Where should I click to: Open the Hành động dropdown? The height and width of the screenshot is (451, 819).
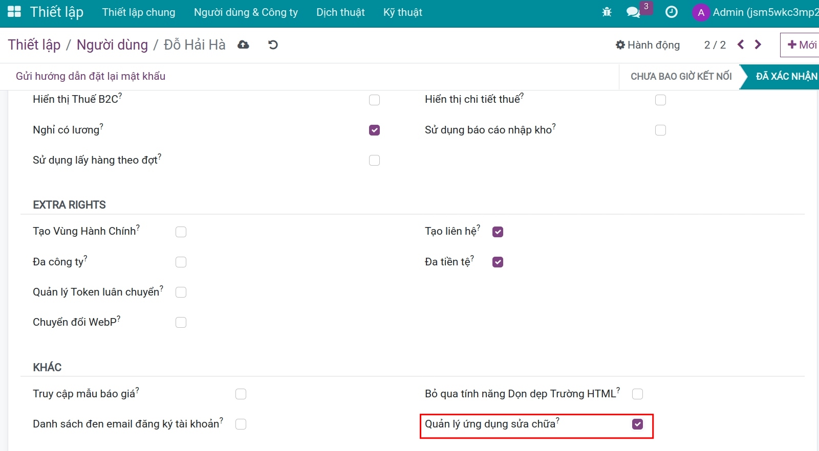[648, 45]
